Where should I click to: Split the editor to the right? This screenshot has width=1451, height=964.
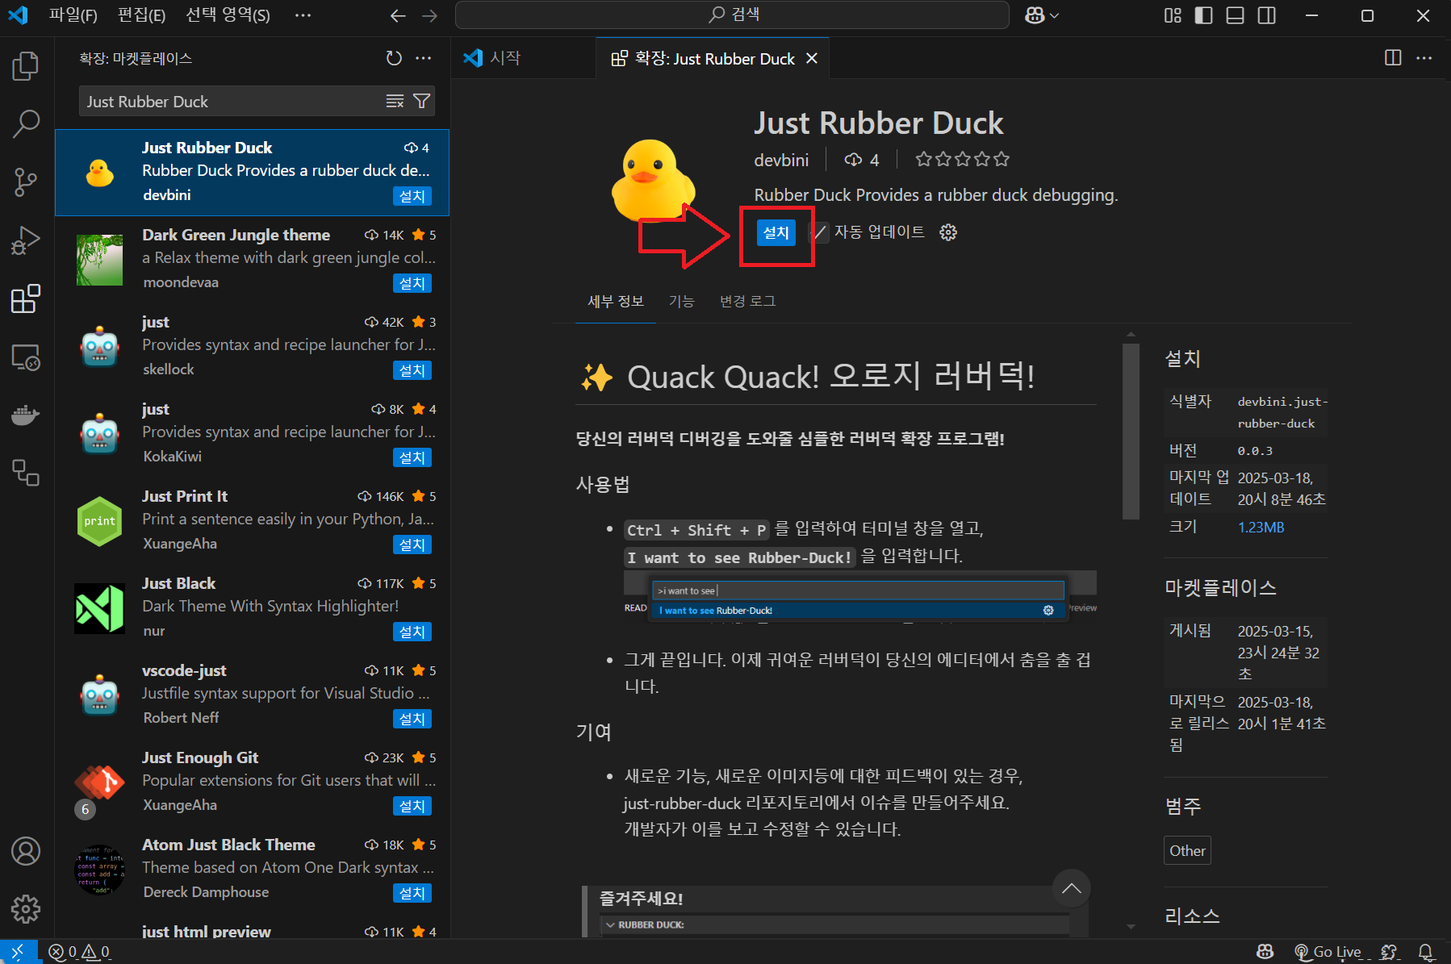(1393, 57)
